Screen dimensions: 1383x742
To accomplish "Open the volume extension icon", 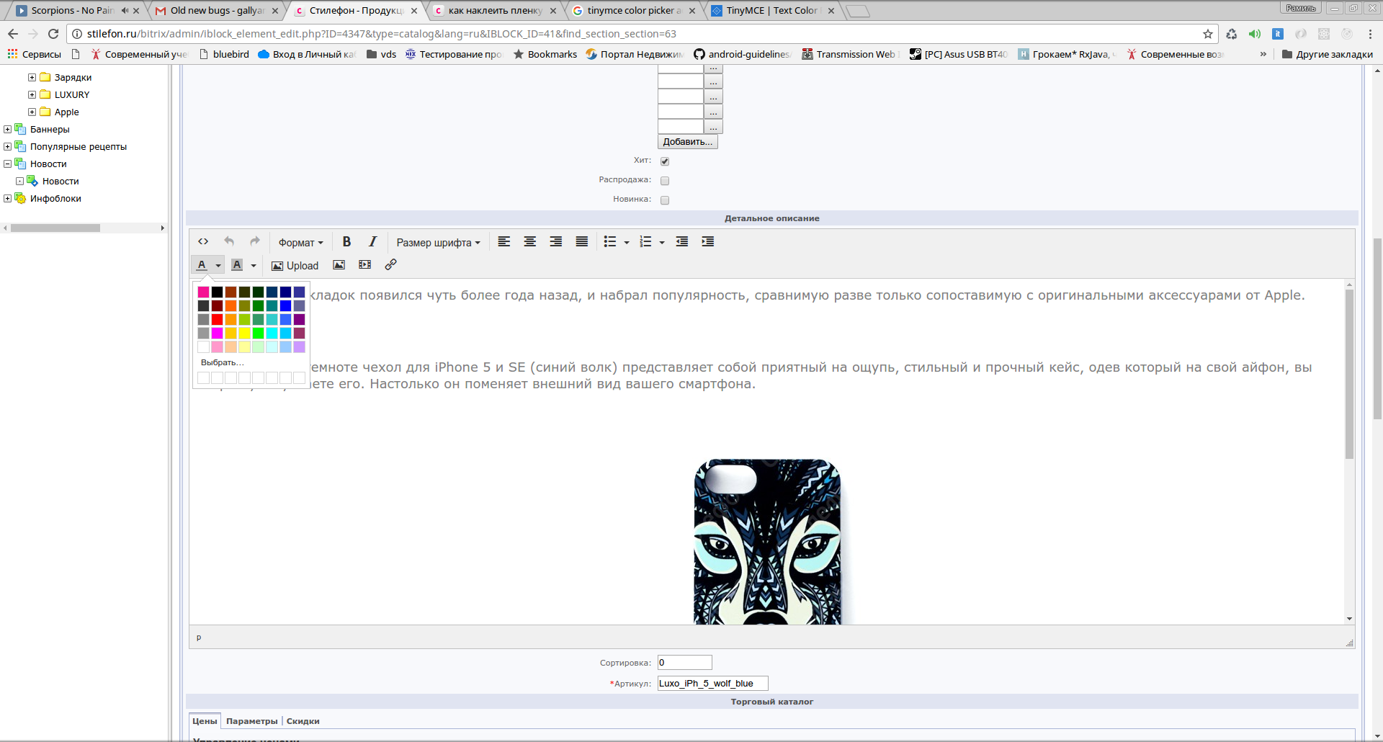I will coord(1255,34).
